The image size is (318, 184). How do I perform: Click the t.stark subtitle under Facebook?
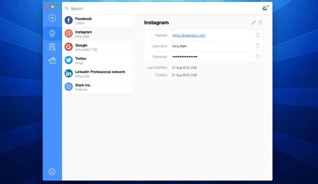(x=80, y=23)
